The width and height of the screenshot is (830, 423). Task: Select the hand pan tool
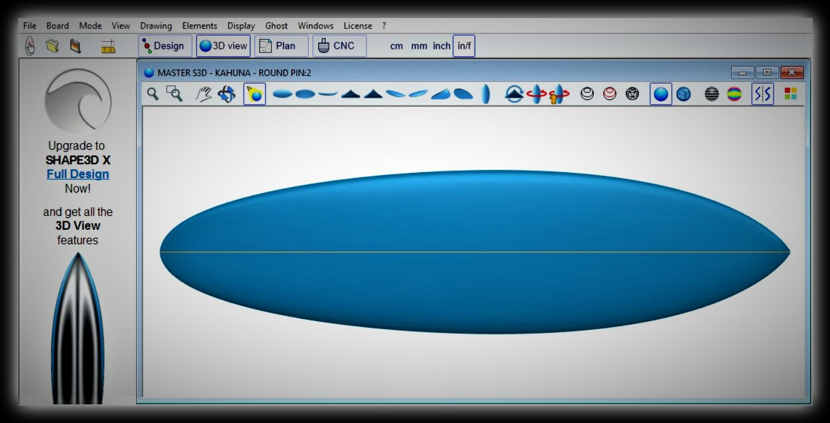coord(203,94)
